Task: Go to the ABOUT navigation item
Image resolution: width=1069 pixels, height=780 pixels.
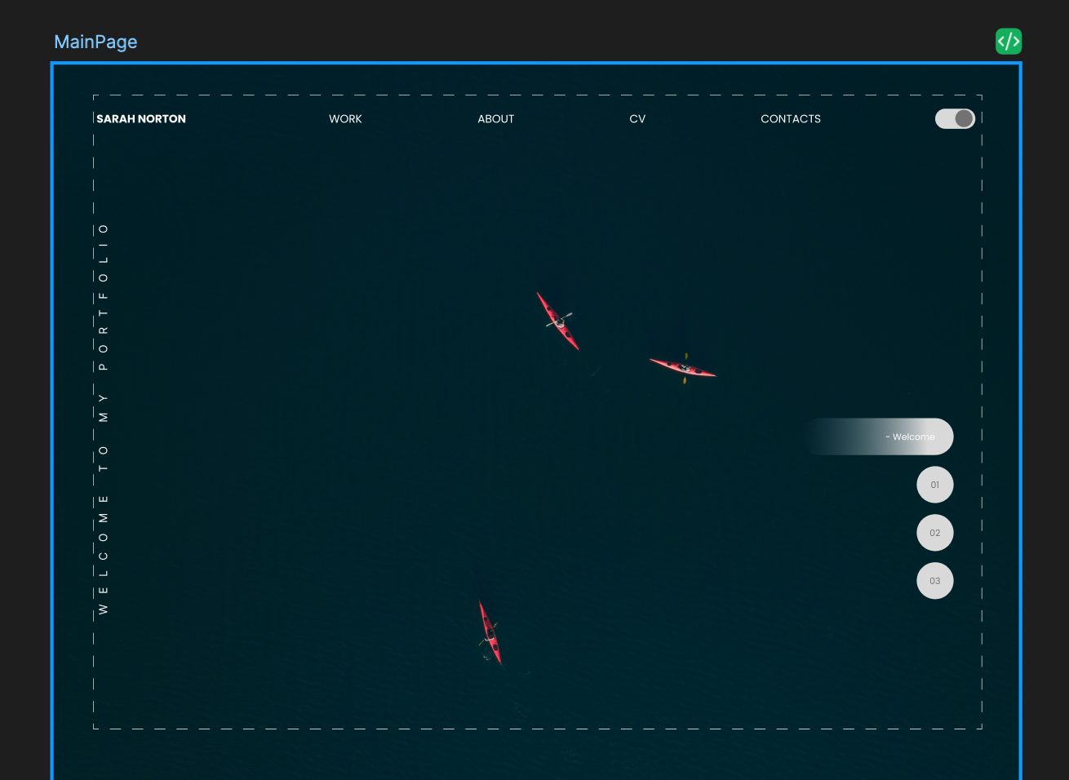Action: pyautogui.click(x=496, y=119)
